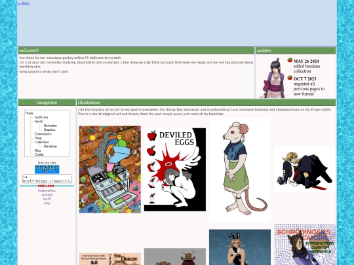Click 'hang around a while, won't you?' text
The width and height of the screenshot is (354, 265).
(44, 71)
